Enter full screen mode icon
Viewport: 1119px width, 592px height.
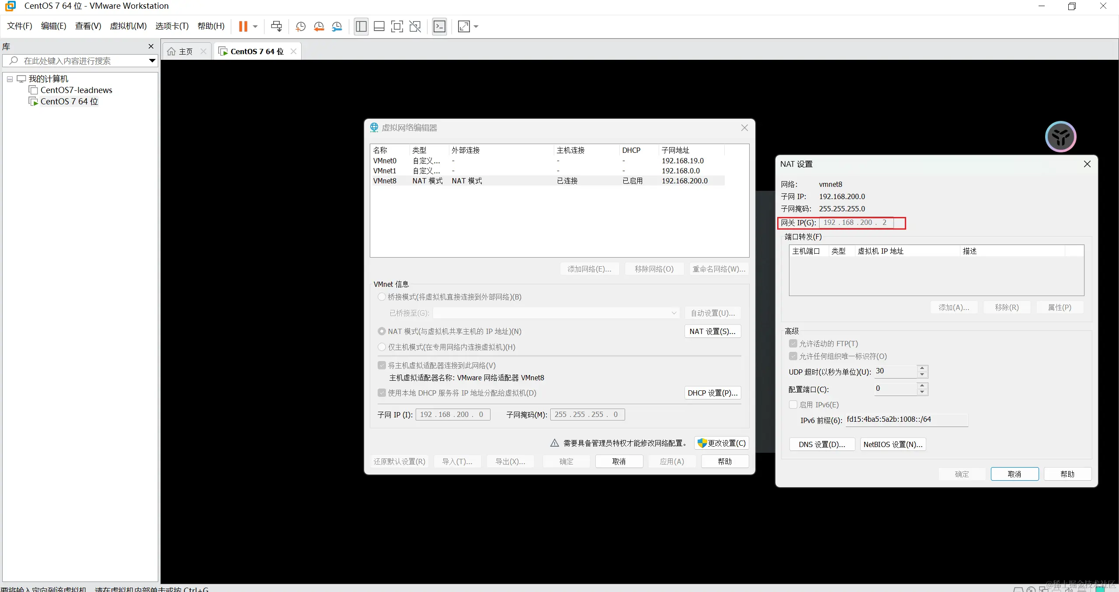click(397, 27)
